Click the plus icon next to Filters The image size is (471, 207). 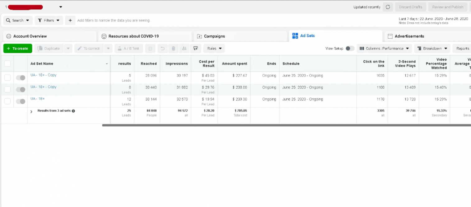(70, 20)
